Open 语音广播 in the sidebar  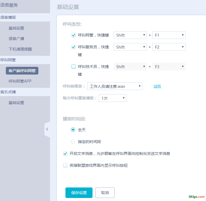16,39
